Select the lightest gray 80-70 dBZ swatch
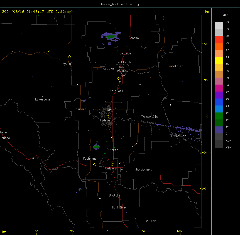240x235 pixels. pos(219,25)
